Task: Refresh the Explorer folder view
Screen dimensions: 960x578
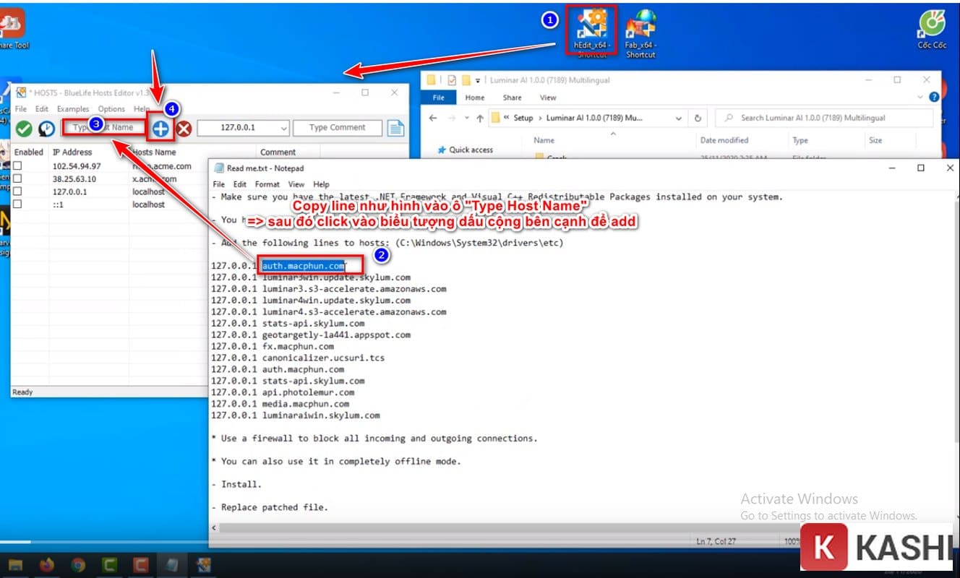Action: [698, 118]
